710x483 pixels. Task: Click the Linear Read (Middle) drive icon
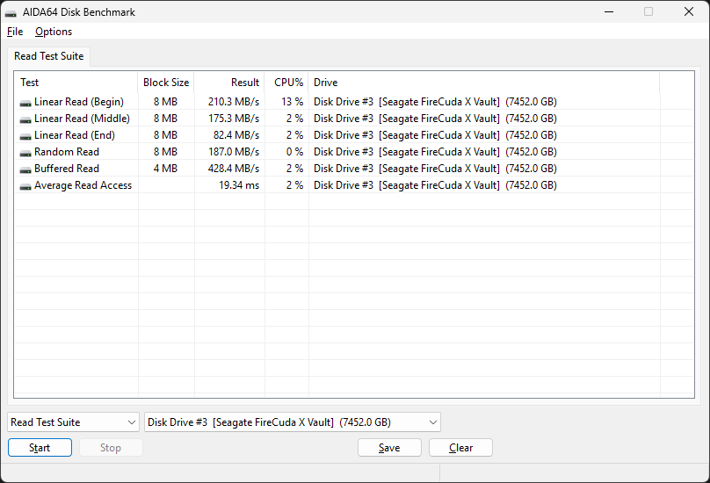[x=25, y=119]
